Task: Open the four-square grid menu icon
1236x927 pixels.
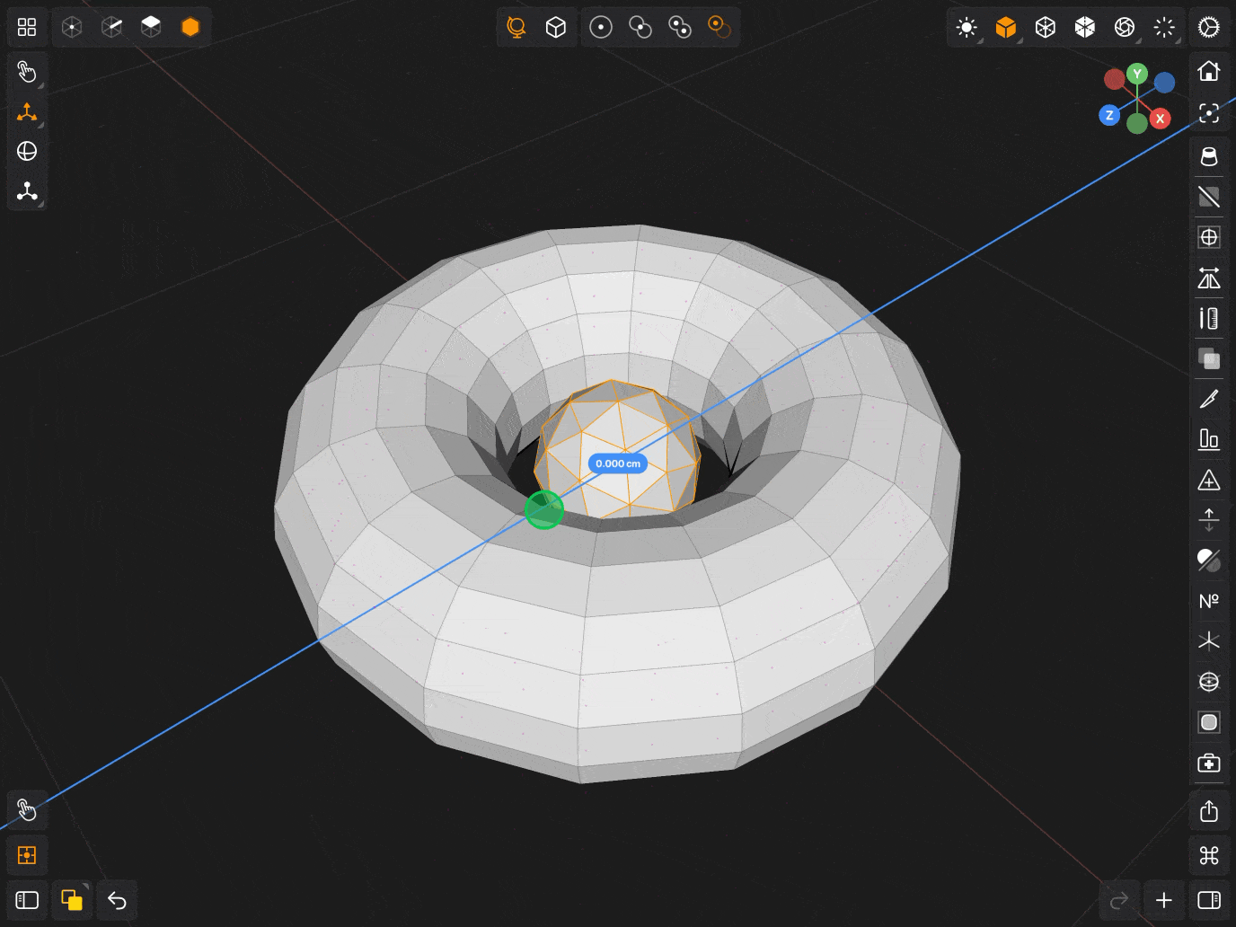Action: click(x=27, y=27)
